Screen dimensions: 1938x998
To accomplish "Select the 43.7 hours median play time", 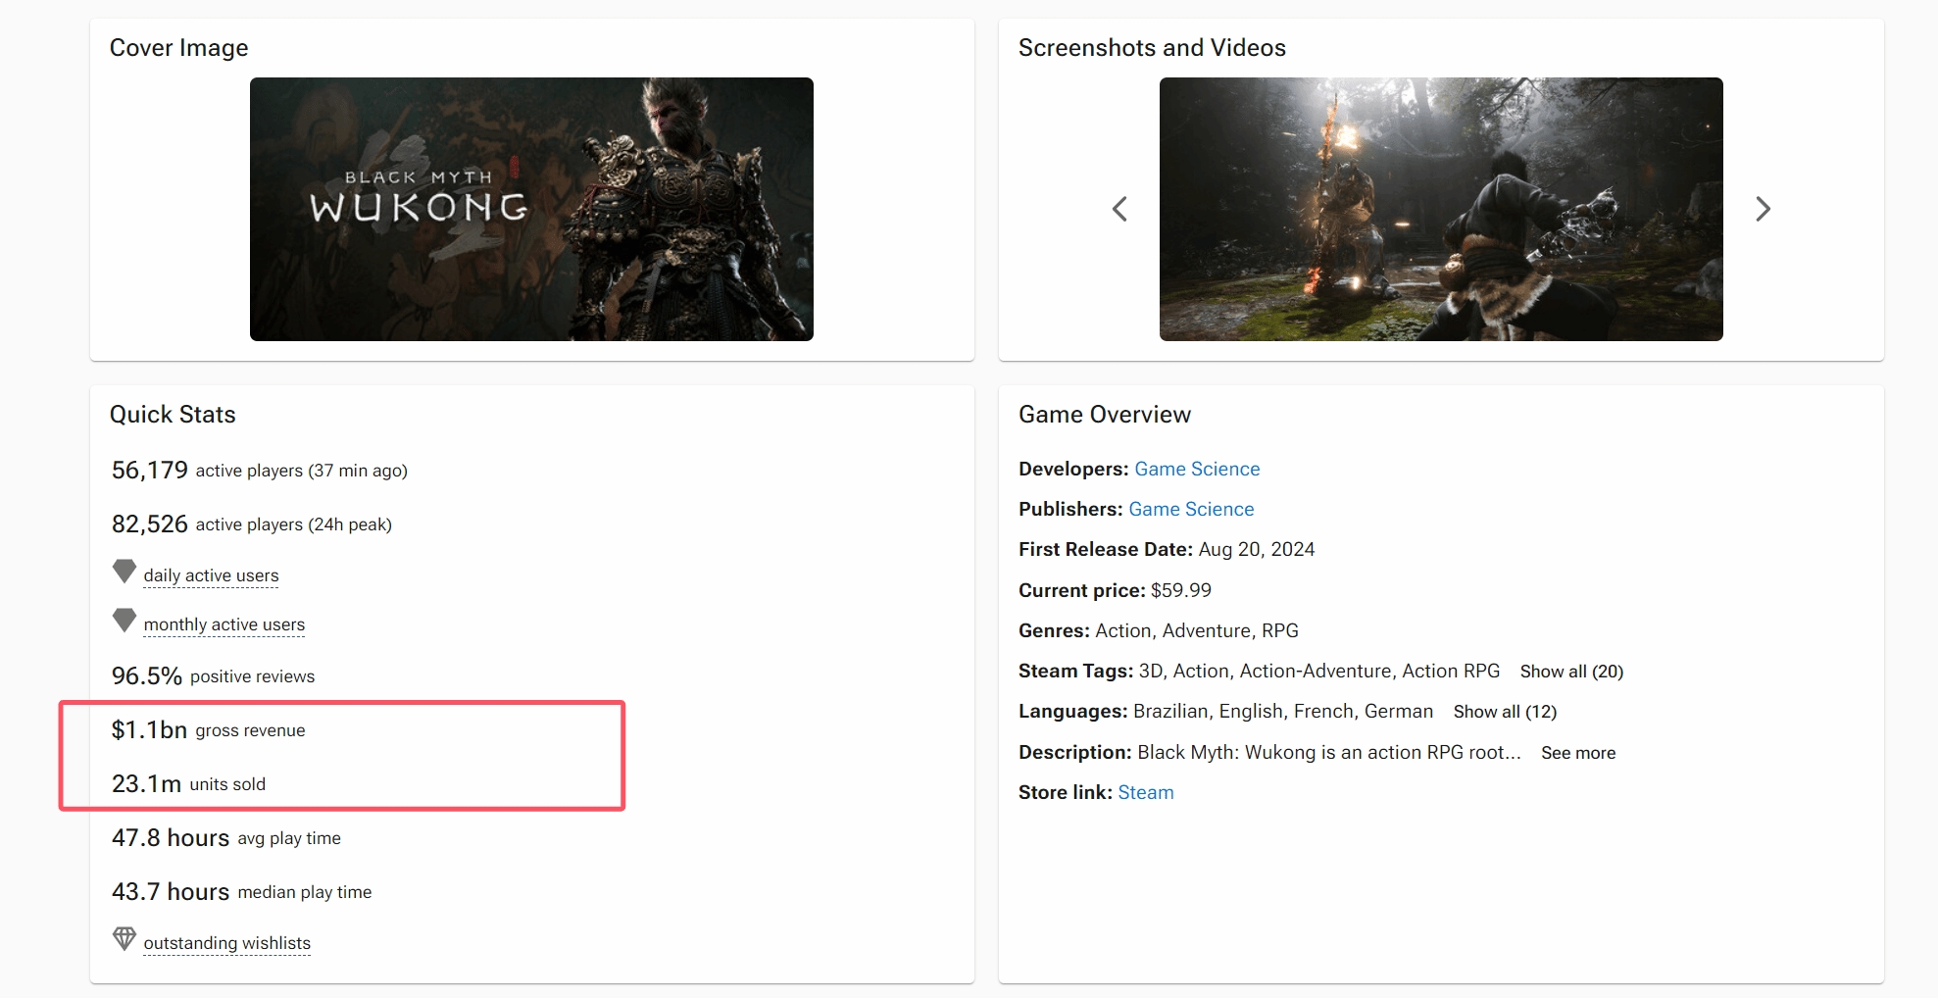I will tap(242, 892).
